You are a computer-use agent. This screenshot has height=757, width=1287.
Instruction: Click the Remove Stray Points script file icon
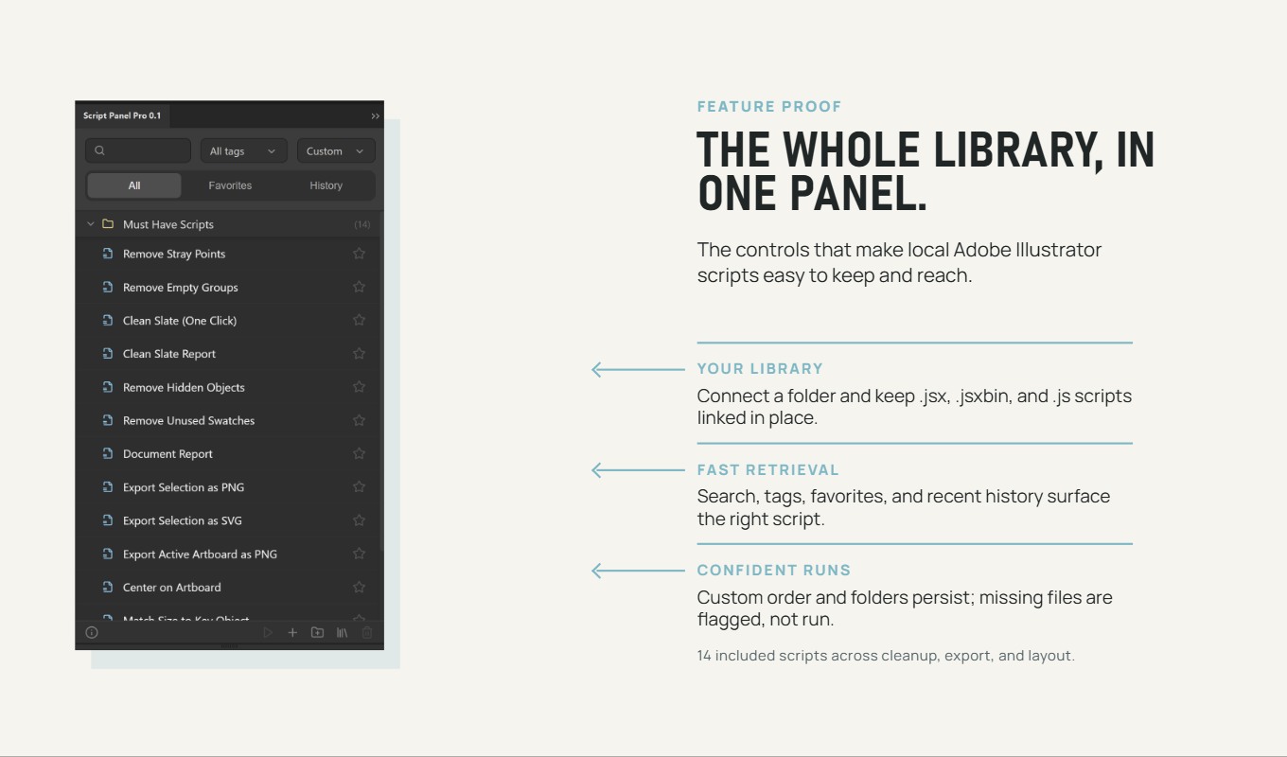[x=108, y=254]
